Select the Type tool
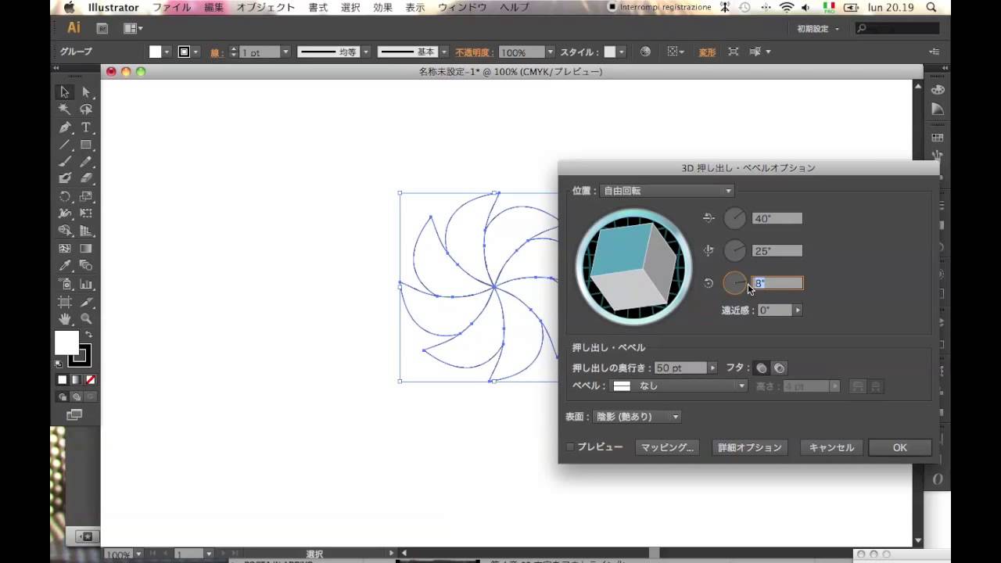The height and width of the screenshot is (563, 1001). click(x=86, y=127)
